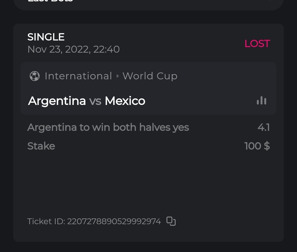Select the Mexico team name
The height and width of the screenshot is (252, 297).
[x=125, y=101]
